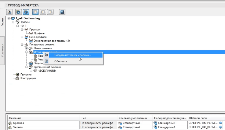Expand the Линии сечения node
Image resolution: width=225 pixels, height=130 pixels.
[x=26, y=48]
